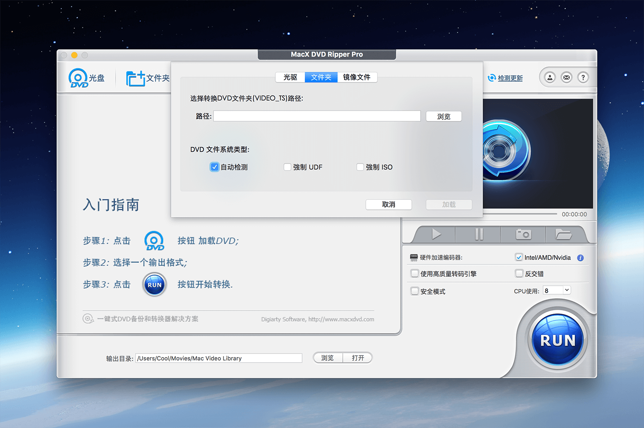Viewport: 644px width, 428px height.
Task: Click the 检测更新 link
Action: pyautogui.click(x=510, y=78)
